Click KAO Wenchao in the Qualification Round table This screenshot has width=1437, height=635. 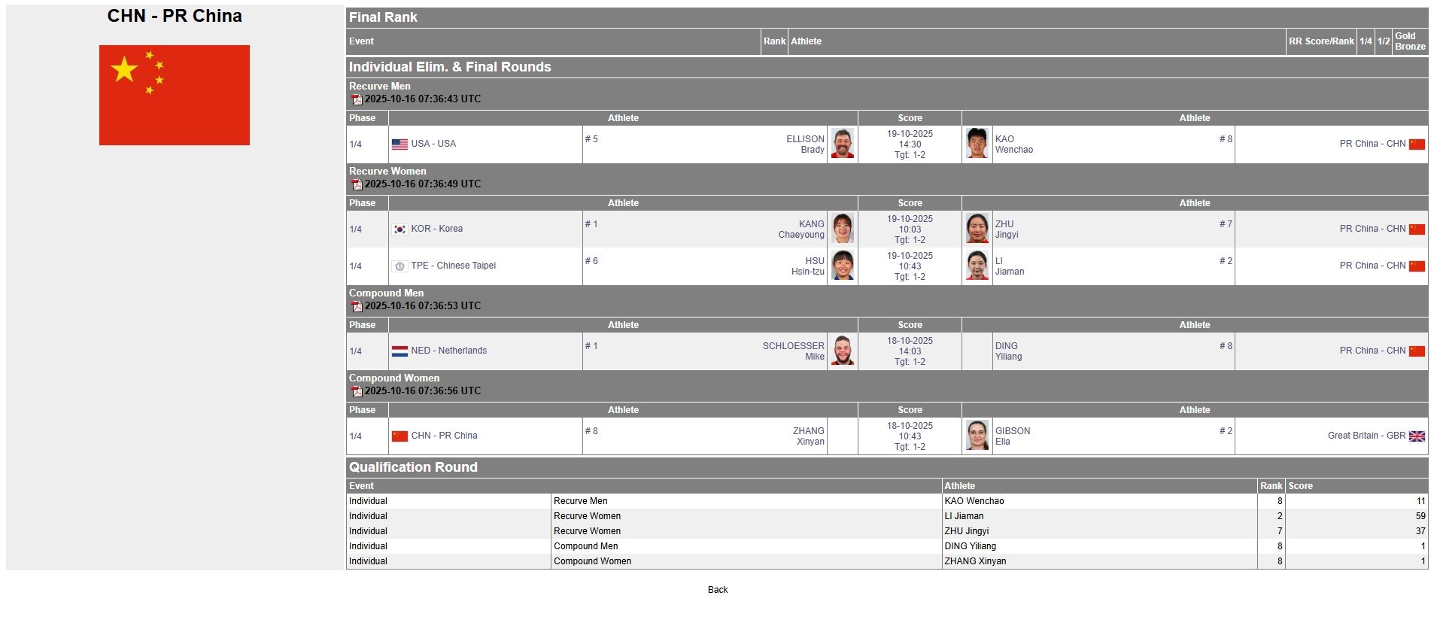click(974, 501)
